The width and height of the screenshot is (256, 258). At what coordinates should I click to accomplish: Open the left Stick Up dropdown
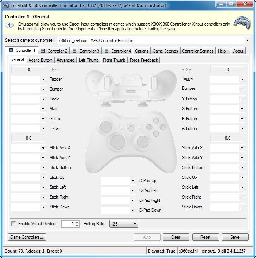[x=43, y=177]
